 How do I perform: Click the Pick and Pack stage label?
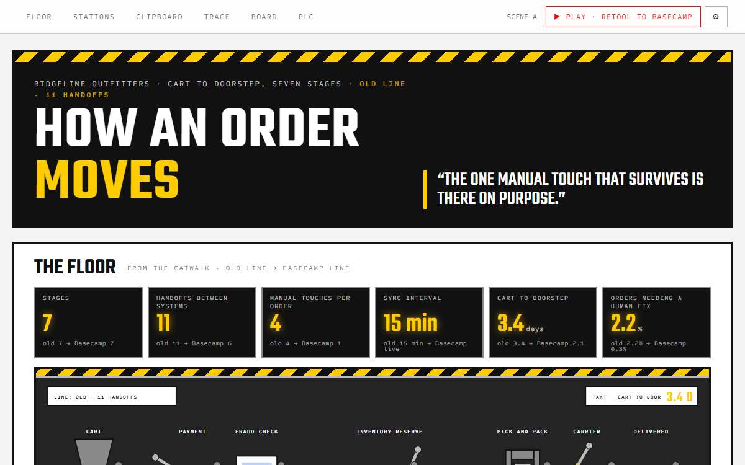[x=523, y=432]
